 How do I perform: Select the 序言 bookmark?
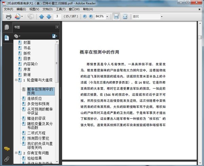click(27, 69)
